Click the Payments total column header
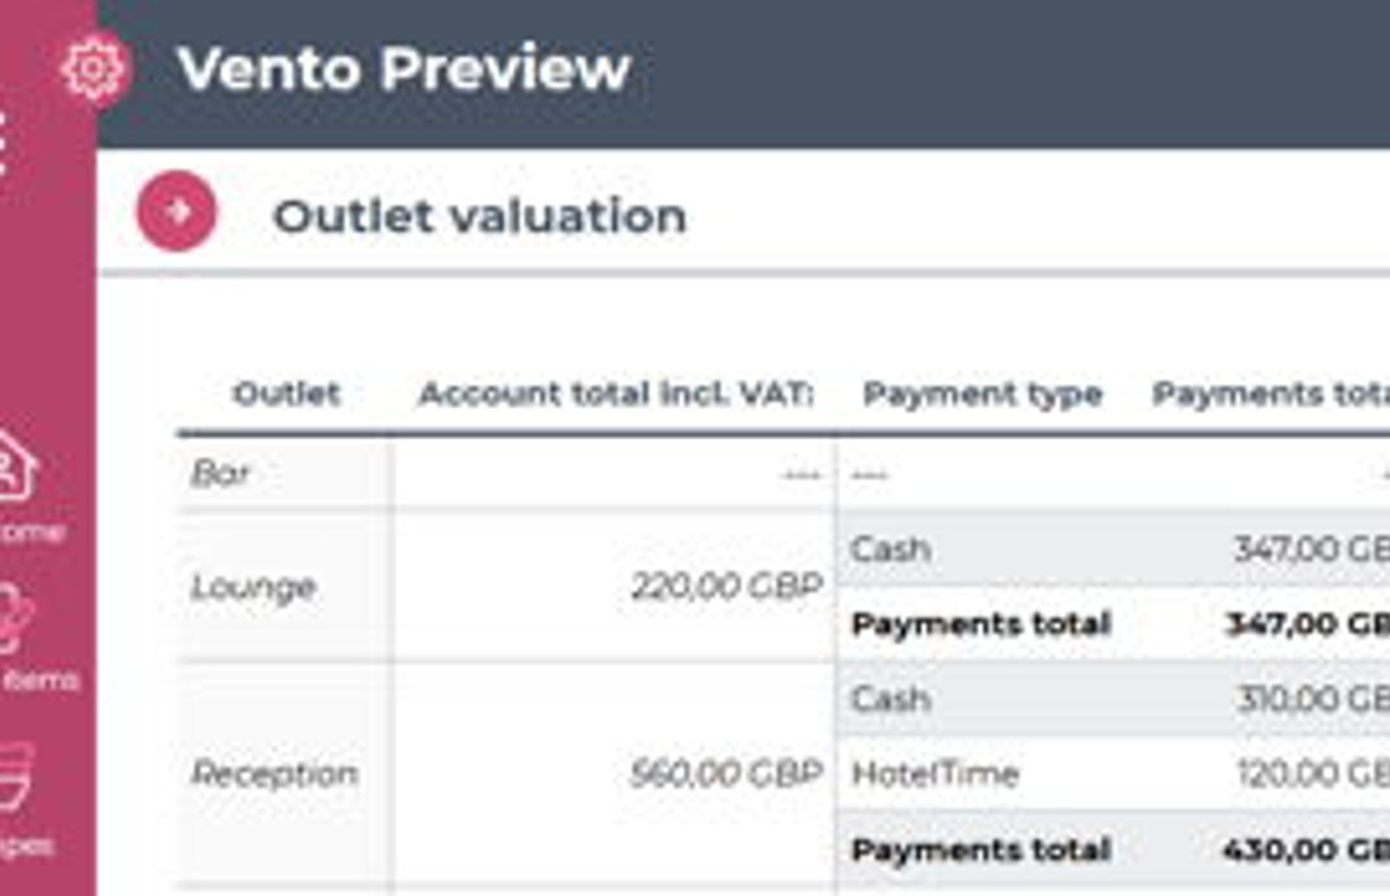 click(x=1271, y=394)
